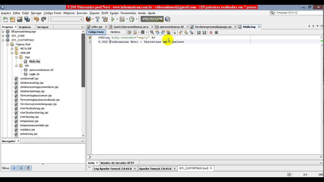Click Find Next Occurrence icon
The height and width of the screenshot is (182, 324).
(x=163, y=32)
